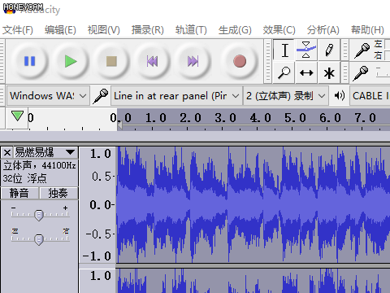
Task: Click the 32位 浮点 track format text
Action: [25, 178]
